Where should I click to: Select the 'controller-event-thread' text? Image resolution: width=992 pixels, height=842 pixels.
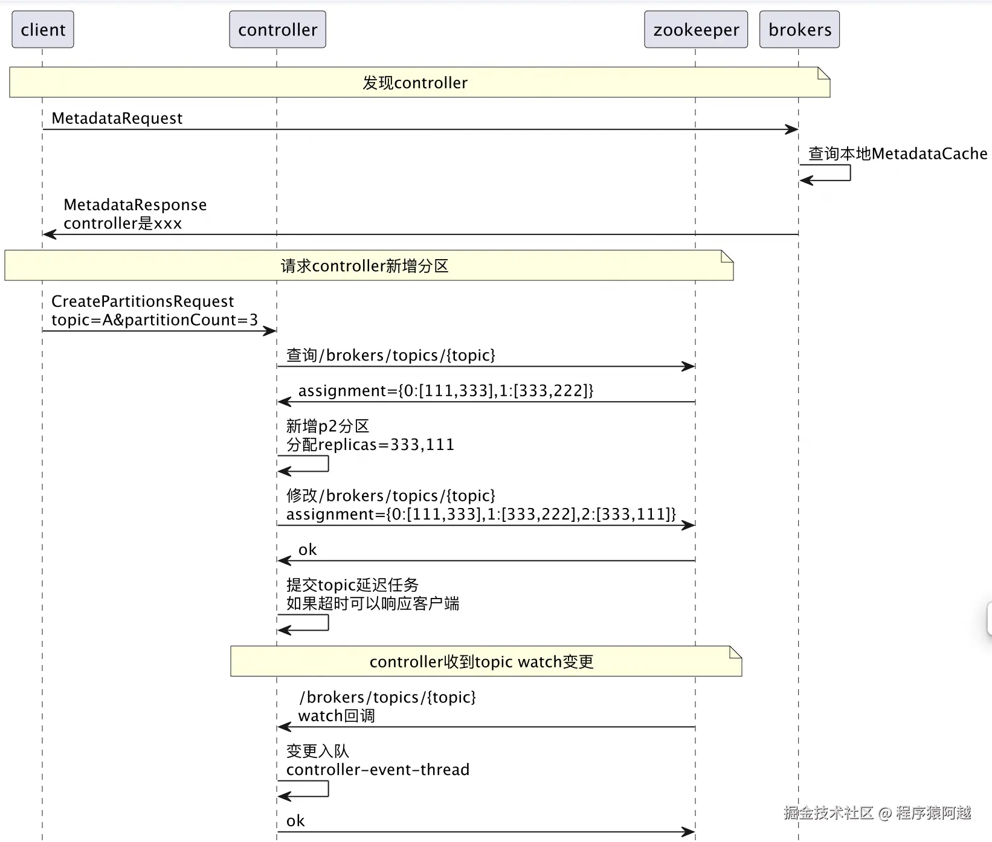tap(378, 770)
